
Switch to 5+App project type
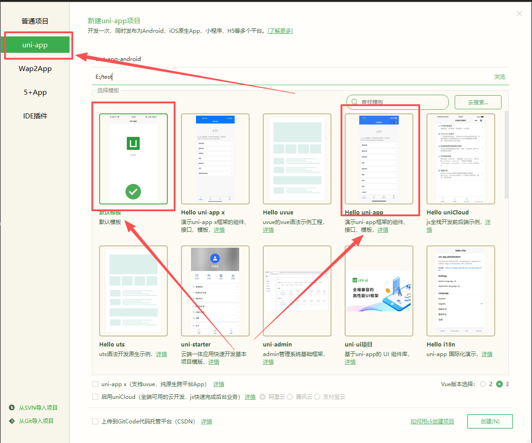point(35,92)
